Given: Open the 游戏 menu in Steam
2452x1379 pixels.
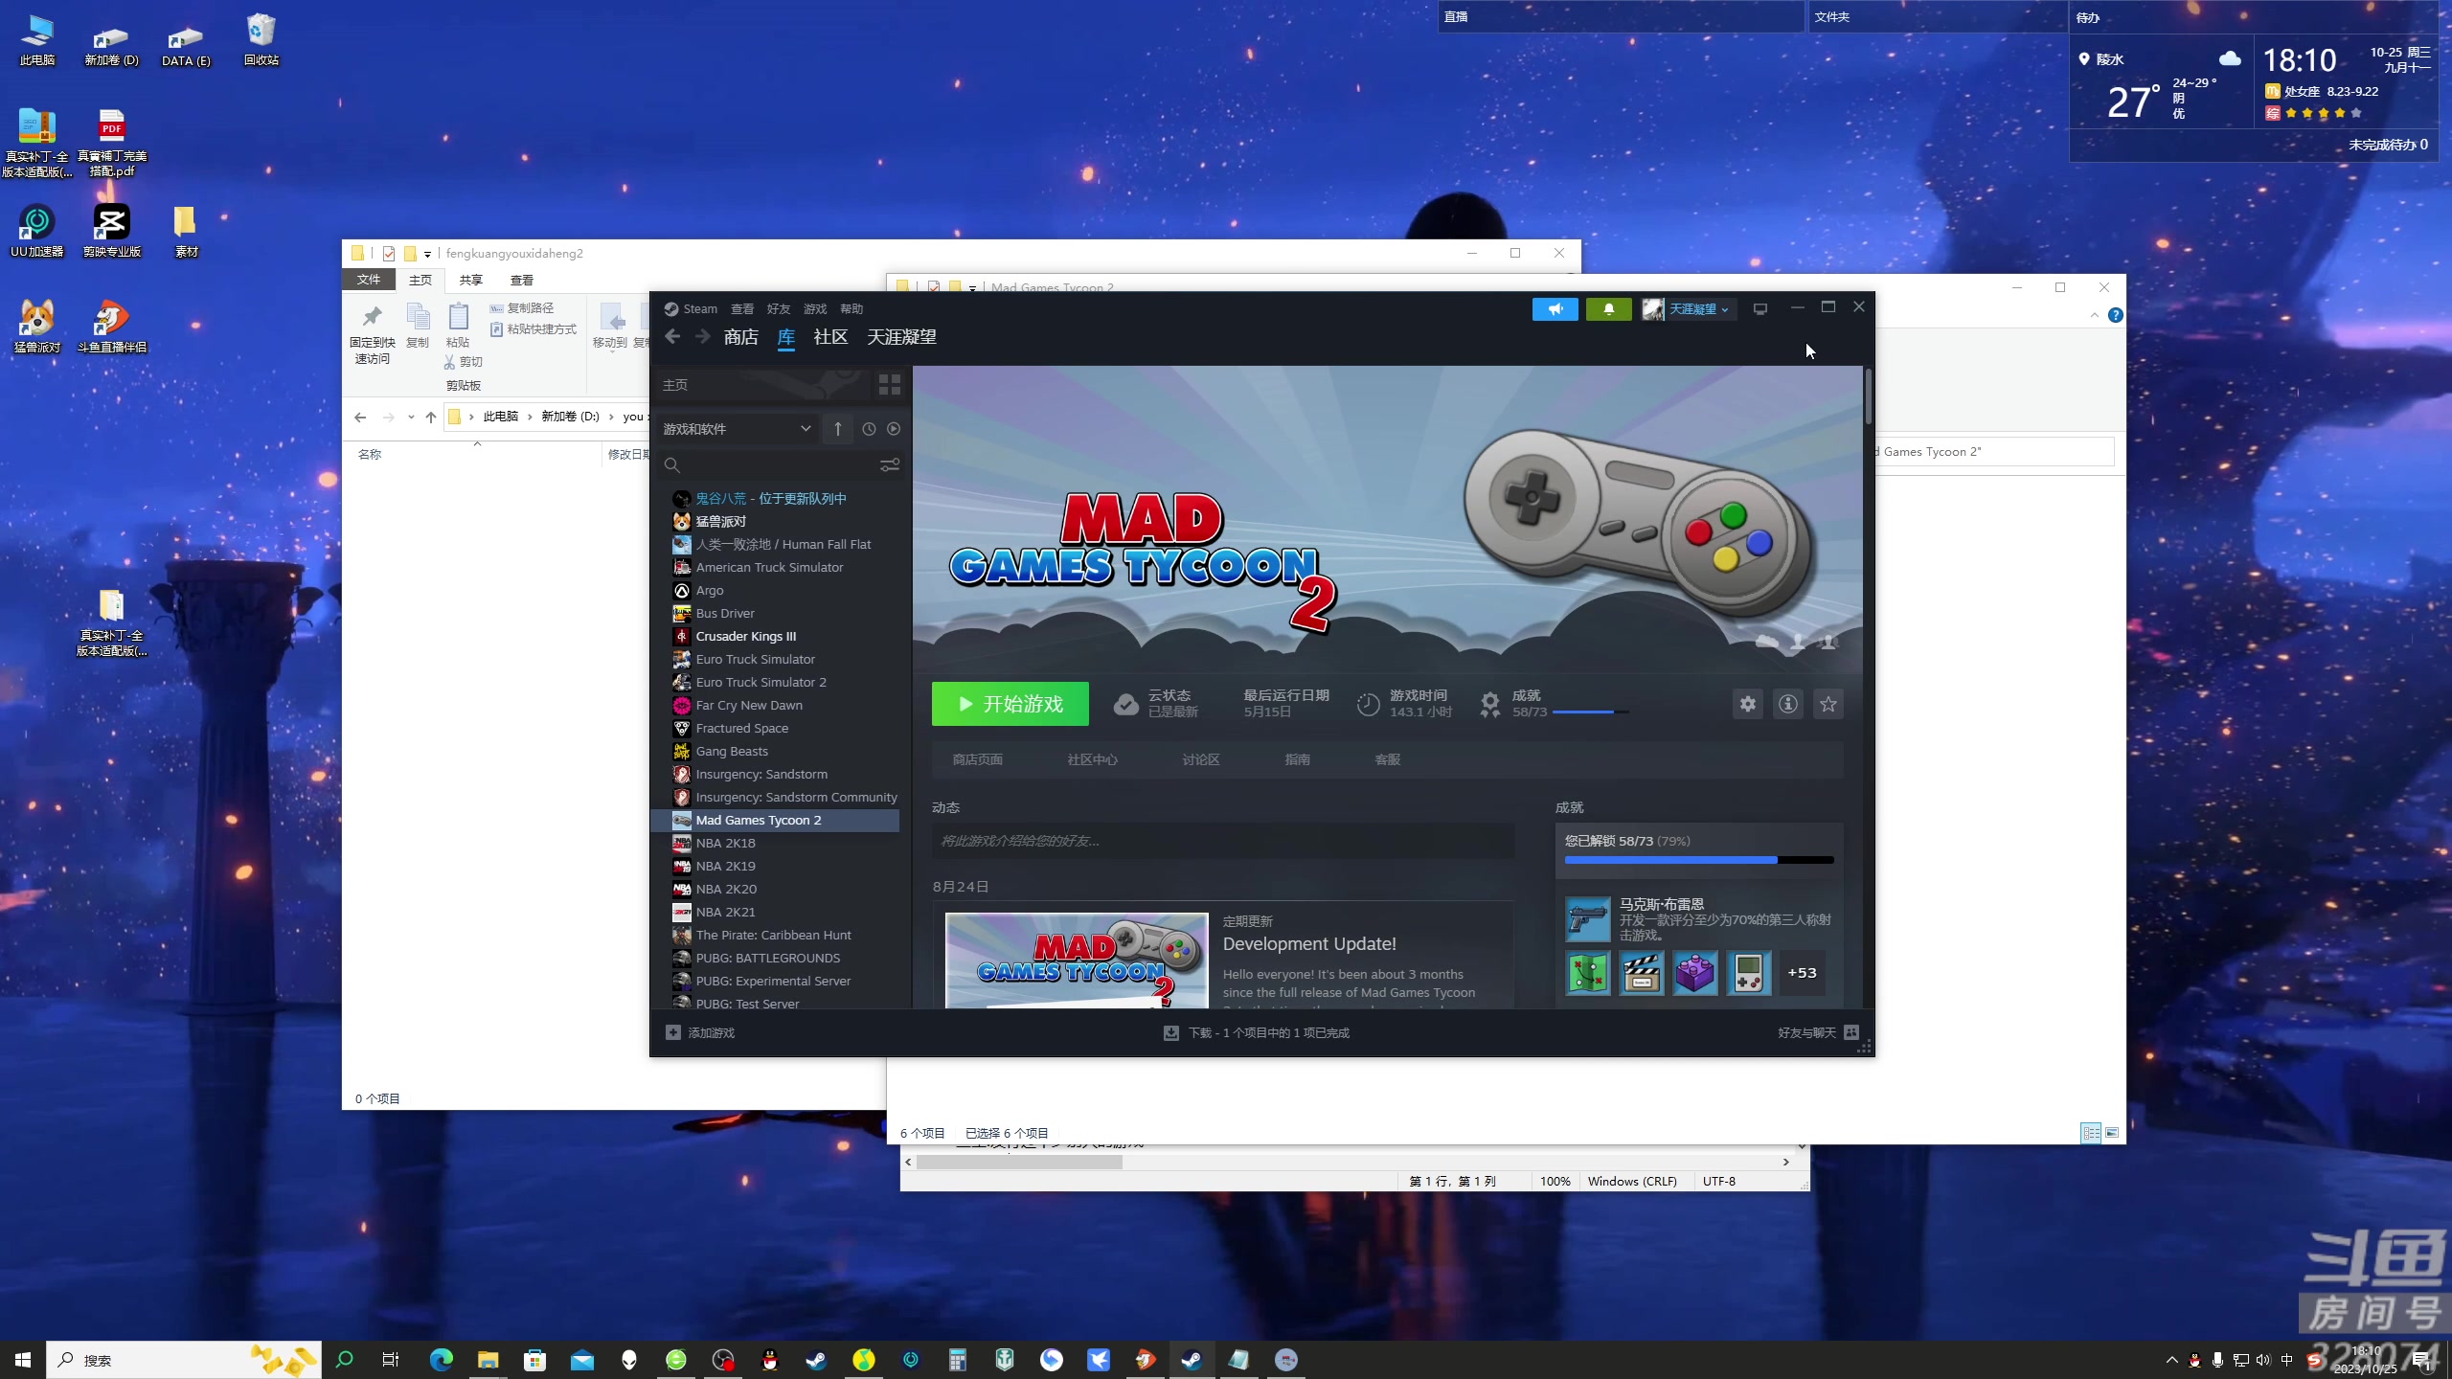Looking at the screenshot, I should 814,308.
